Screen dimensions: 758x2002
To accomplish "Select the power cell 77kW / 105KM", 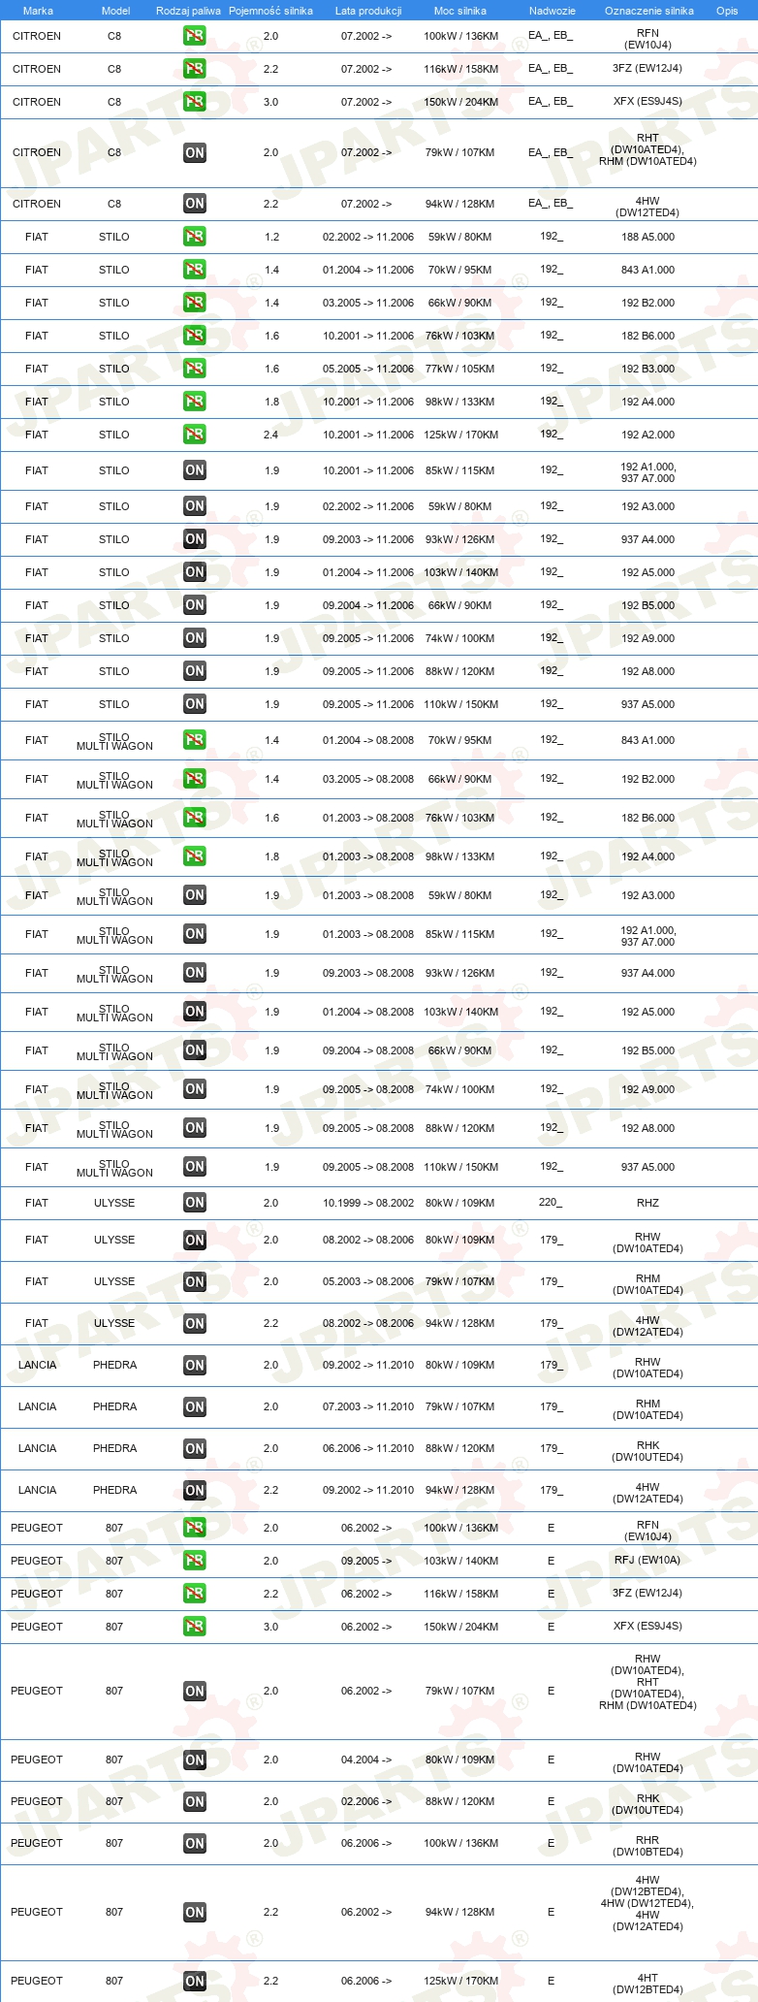I will coord(459,369).
